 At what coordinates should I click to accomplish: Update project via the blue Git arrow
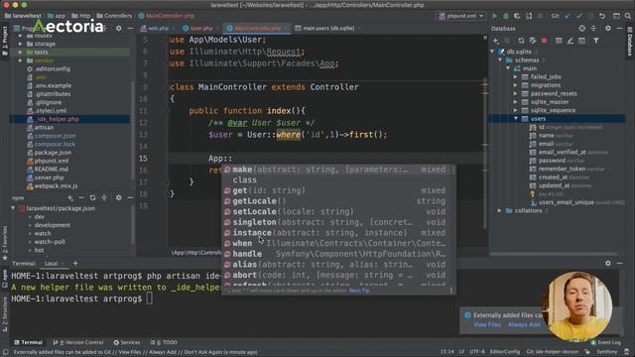tap(568, 16)
